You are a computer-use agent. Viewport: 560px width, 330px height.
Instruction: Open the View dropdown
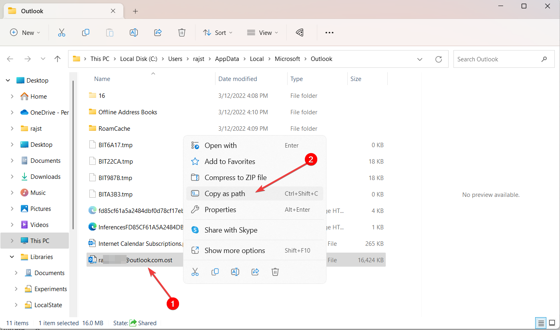coord(262,32)
